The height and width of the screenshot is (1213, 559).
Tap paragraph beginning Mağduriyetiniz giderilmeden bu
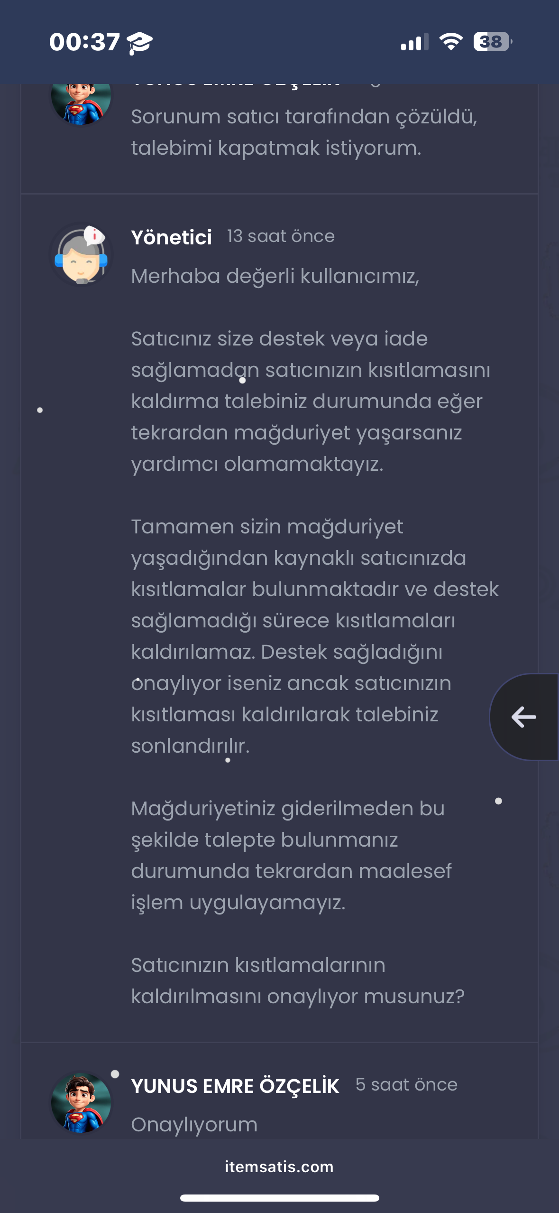click(x=292, y=855)
